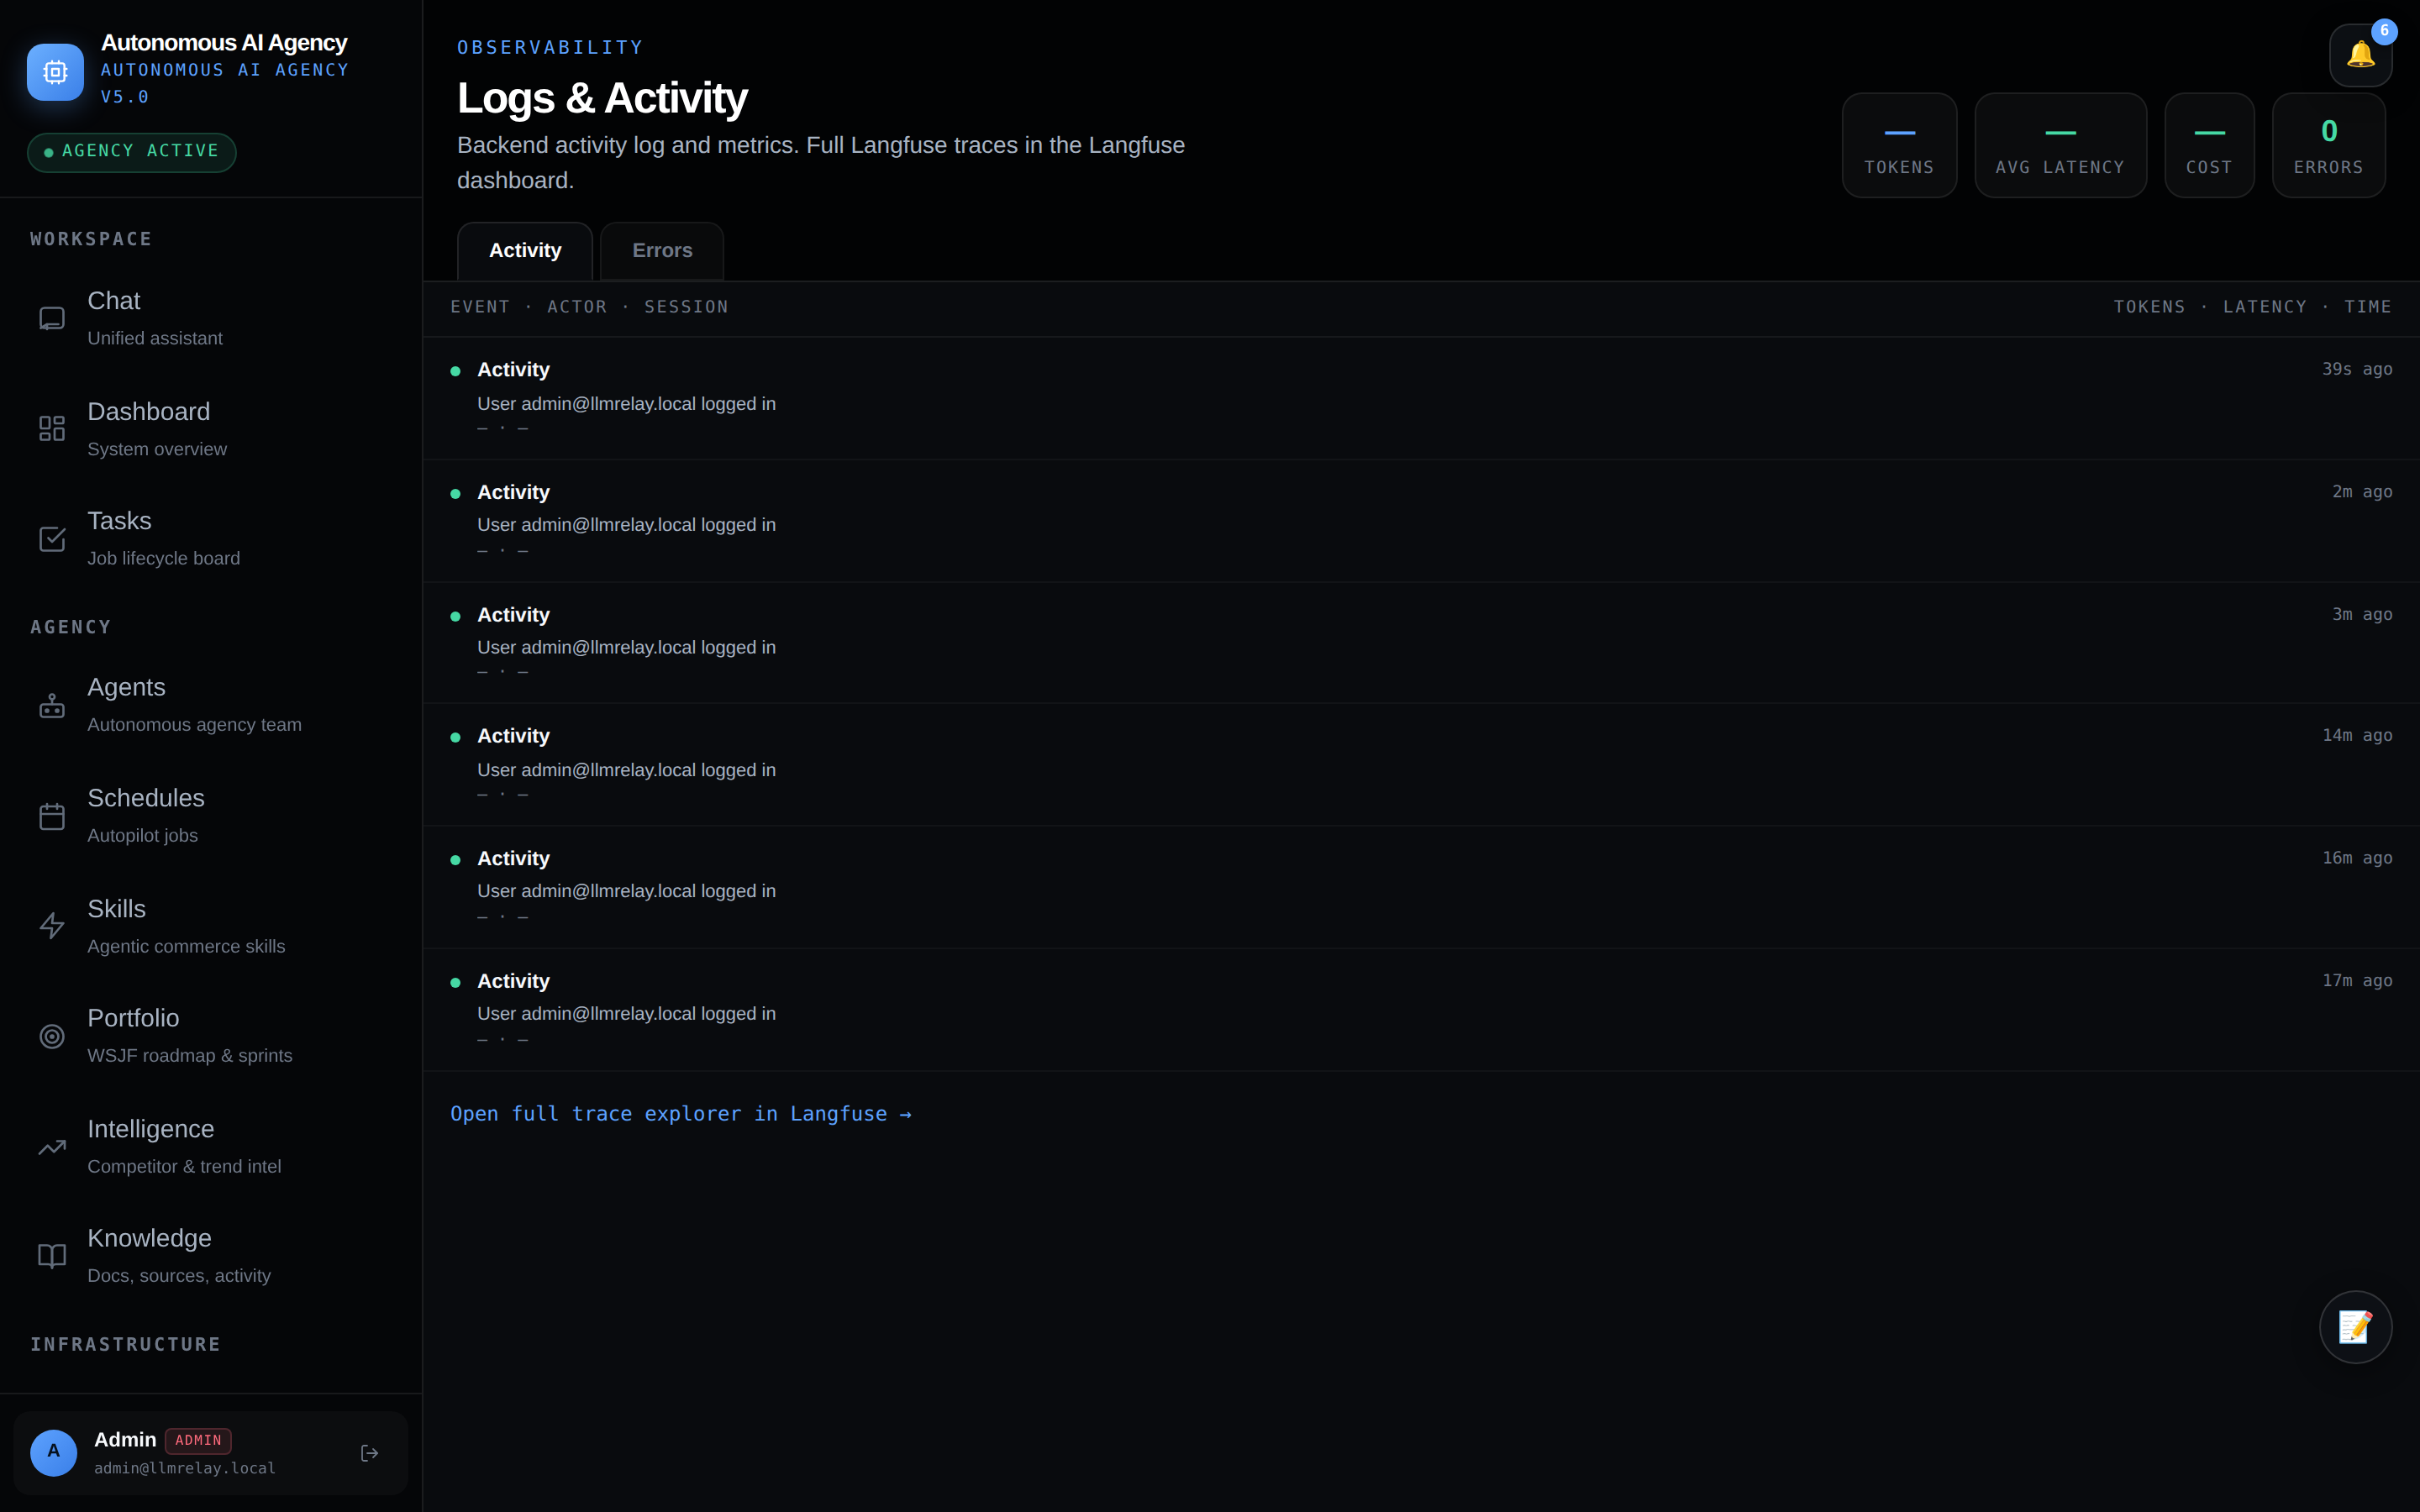This screenshot has width=2420, height=1512.
Task: Open the notifications bell
Action: click(2360, 55)
